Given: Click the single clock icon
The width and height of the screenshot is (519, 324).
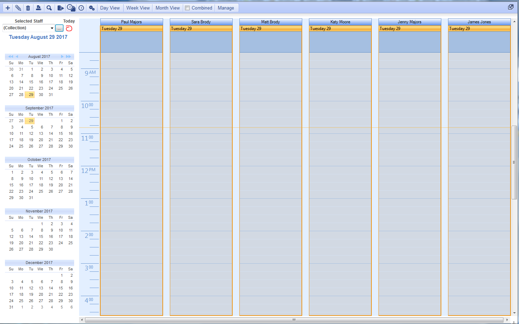Looking at the screenshot, I should (81, 8).
